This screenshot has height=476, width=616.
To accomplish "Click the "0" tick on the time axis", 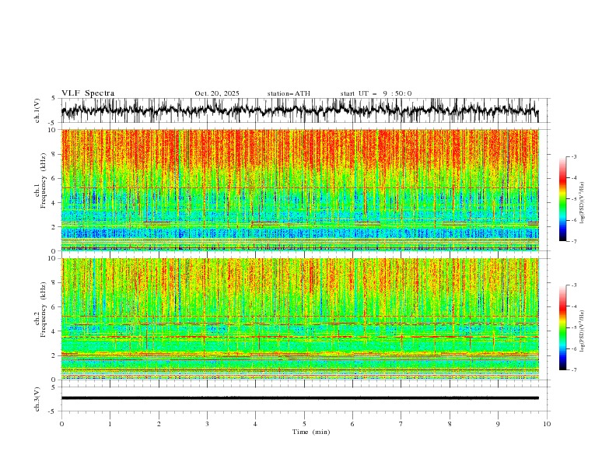I will (x=61, y=424).
